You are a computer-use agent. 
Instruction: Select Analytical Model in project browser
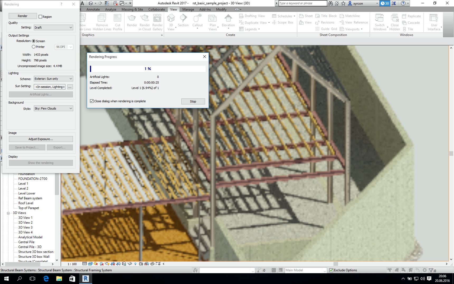tap(30, 237)
